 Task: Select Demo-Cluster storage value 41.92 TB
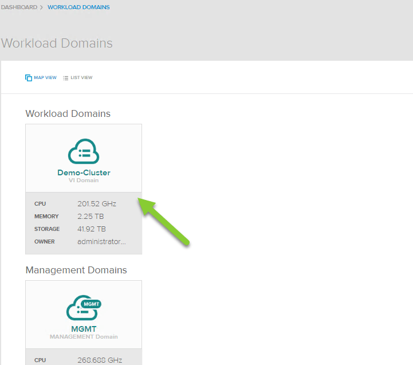[x=92, y=229]
